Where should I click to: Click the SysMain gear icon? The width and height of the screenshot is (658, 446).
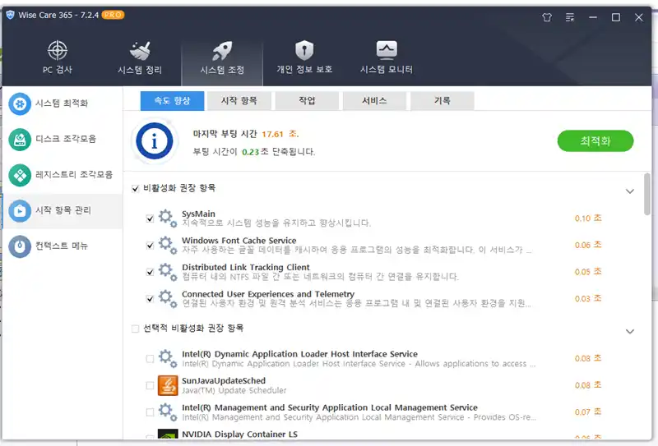[168, 218]
